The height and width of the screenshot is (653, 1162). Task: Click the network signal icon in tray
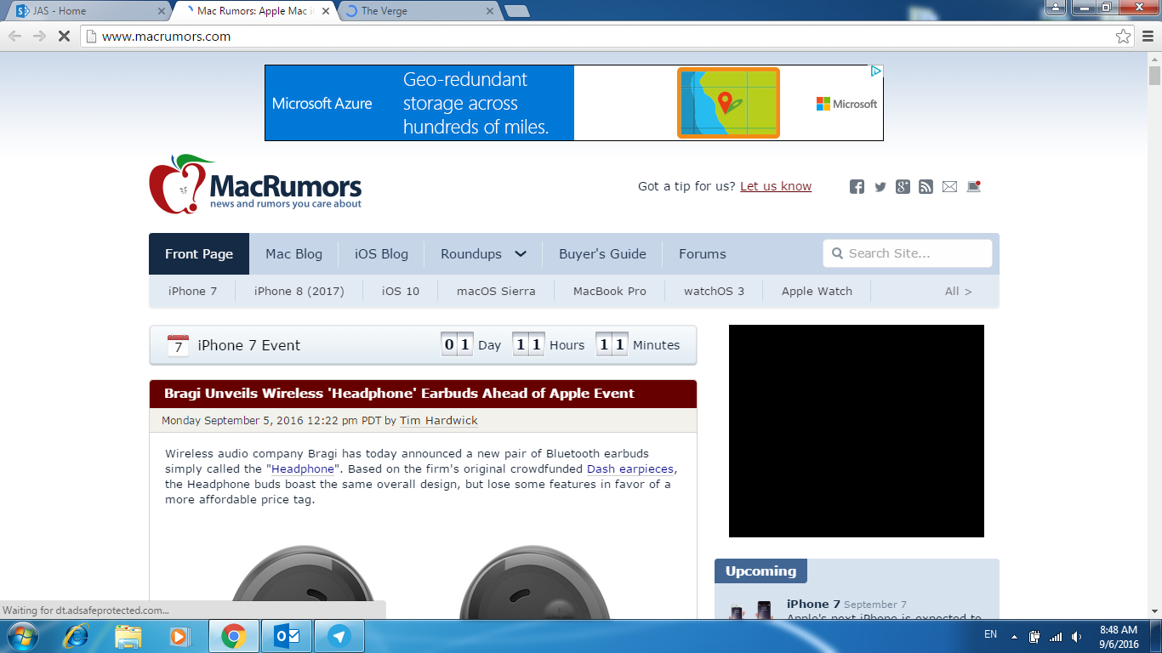tap(1056, 636)
